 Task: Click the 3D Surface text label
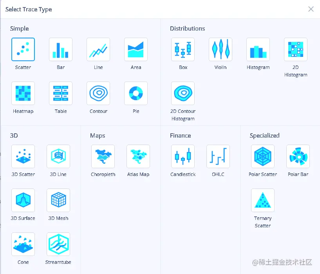tap(23, 218)
